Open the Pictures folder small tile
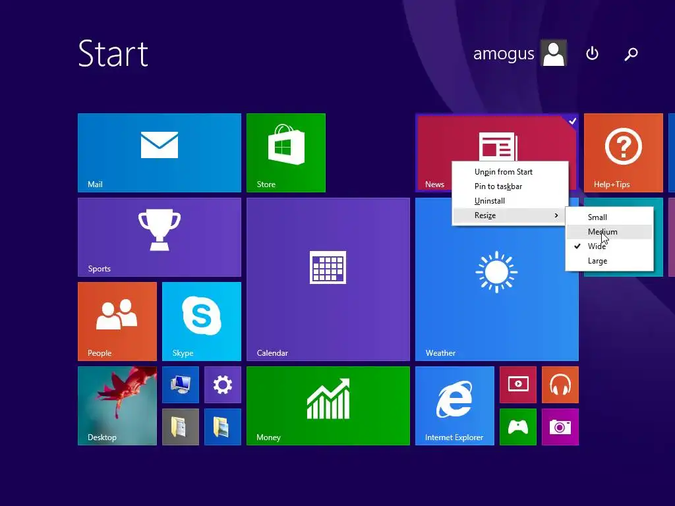675x506 pixels. (x=223, y=427)
